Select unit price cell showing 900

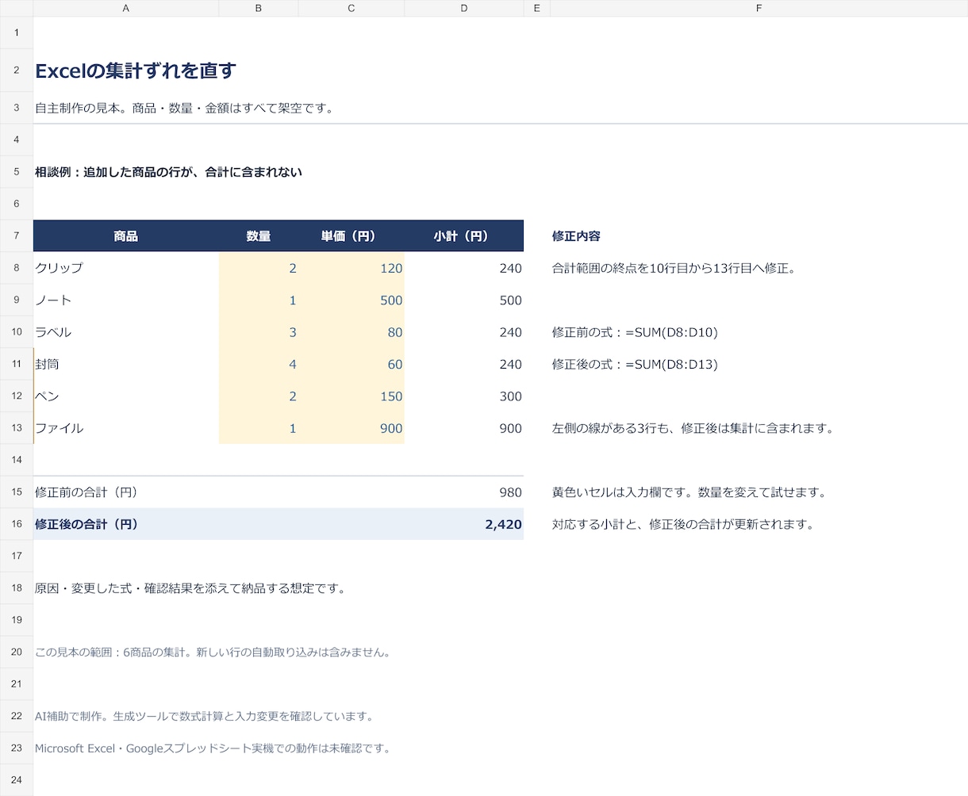point(351,428)
